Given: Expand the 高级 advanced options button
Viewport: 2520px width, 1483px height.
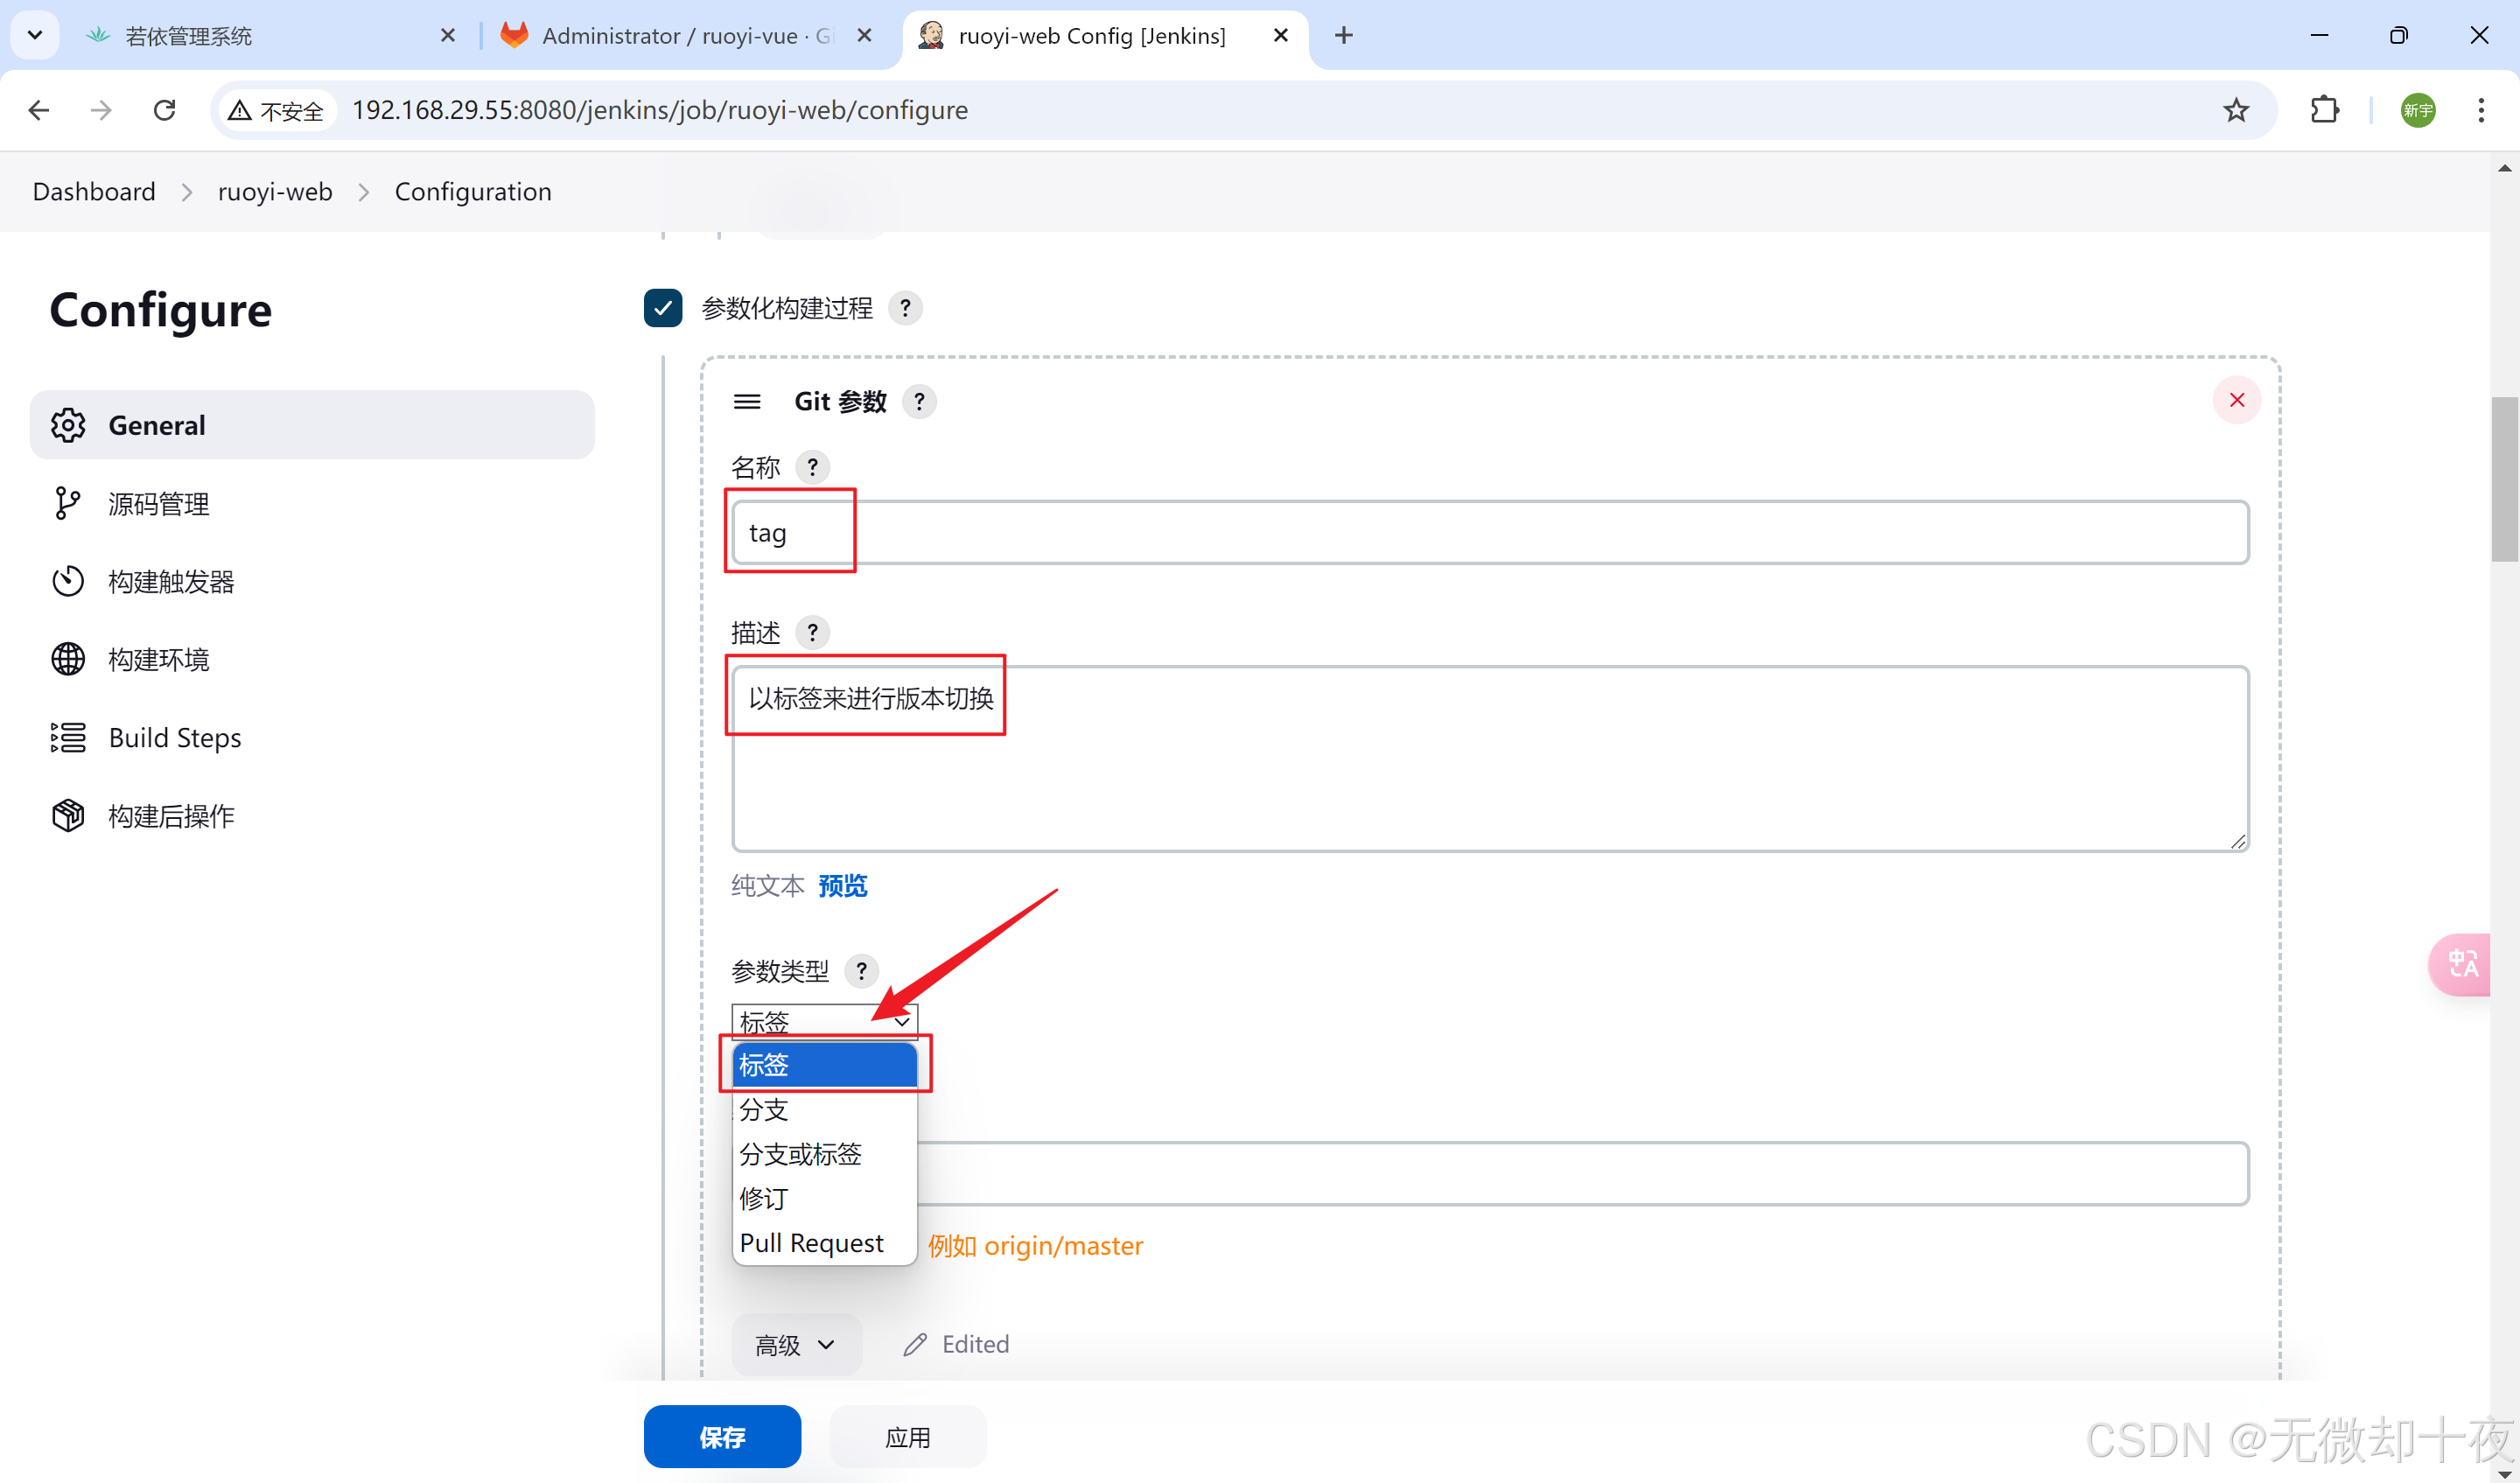Looking at the screenshot, I should coord(795,1344).
